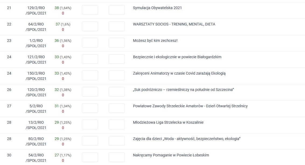This screenshot has width=305, height=165.
Task: Click the right input box for project 80/2/RIO
Action: [117, 141]
